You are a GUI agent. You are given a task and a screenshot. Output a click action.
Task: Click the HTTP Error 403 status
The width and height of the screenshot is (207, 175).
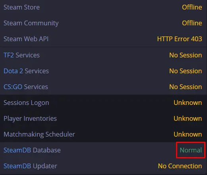180,39
